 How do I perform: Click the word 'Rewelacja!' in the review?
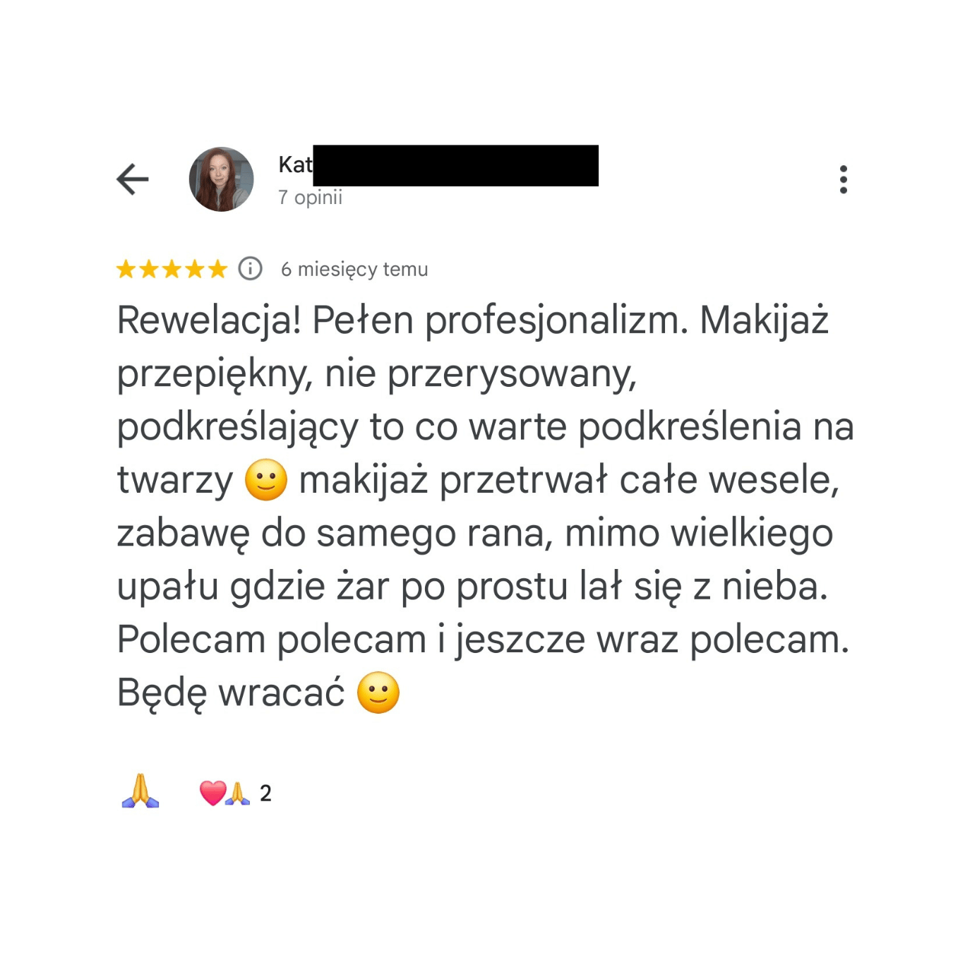209,321
